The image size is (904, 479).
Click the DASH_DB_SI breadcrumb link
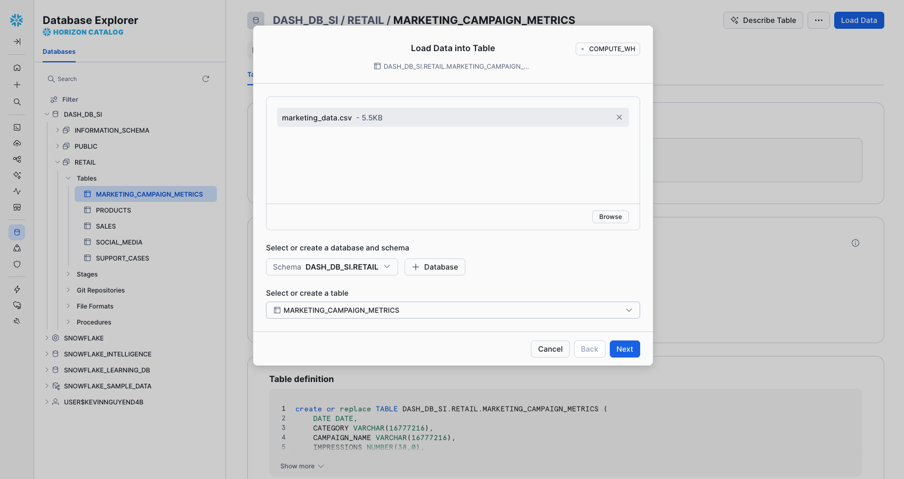(305, 20)
